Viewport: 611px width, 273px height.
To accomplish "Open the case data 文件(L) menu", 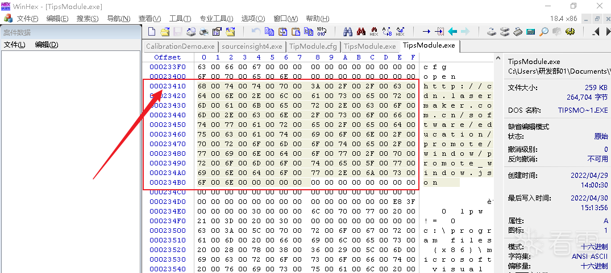I will pyautogui.click(x=14, y=45).
